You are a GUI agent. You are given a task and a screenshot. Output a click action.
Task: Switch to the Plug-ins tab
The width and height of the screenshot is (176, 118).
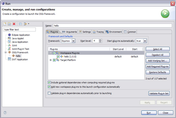click(52, 32)
